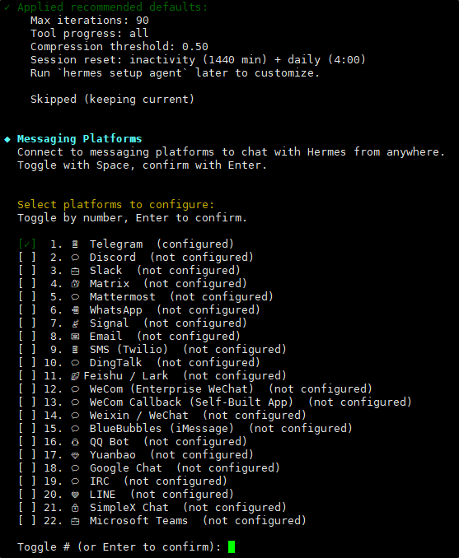Click the WhatsApp phone icon
Viewport: 459px width, 558px height.
75,310
